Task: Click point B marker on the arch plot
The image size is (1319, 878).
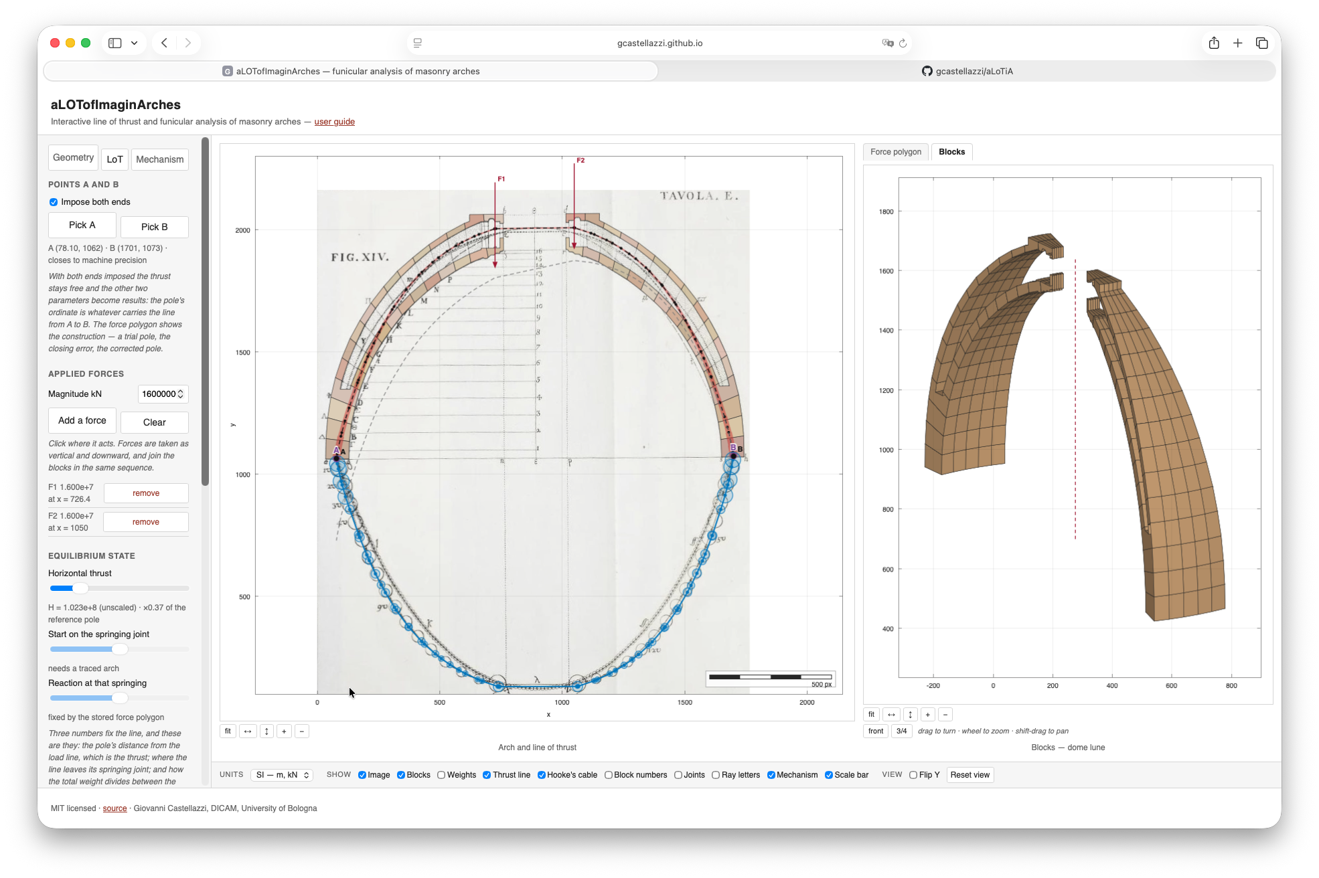Action: pyautogui.click(x=733, y=456)
